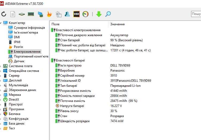Viewport: 201px width, 140px height.
Task: Click the value Акумулятор
Action: pos(119,35)
